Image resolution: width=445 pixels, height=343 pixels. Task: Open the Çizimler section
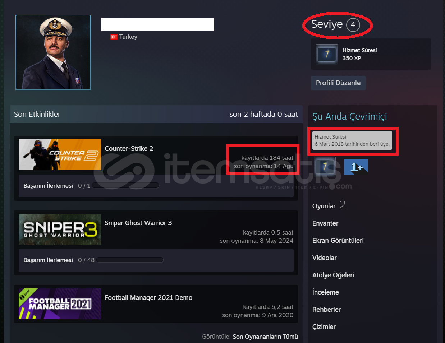coord(324,327)
